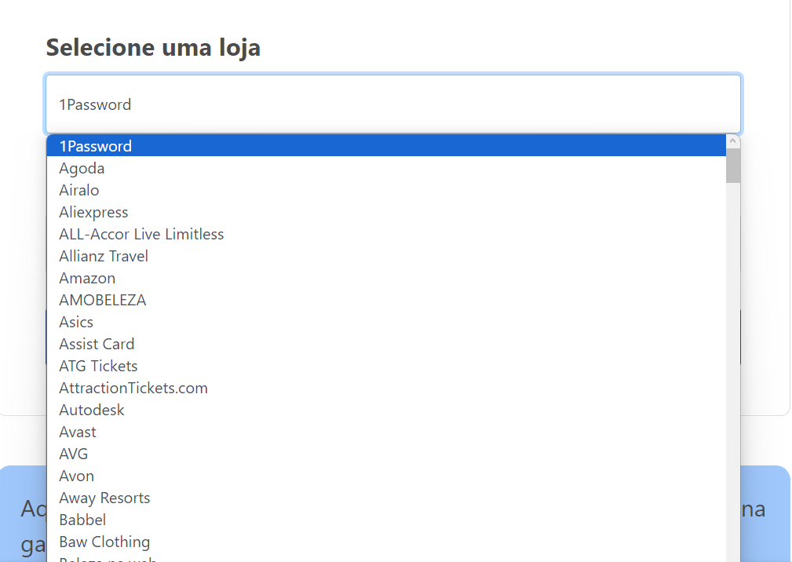Image resolution: width=792 pixels, height=562 pixels.
Task: Choose Avon from the dropdown
Action: click(x=77, y=476)
